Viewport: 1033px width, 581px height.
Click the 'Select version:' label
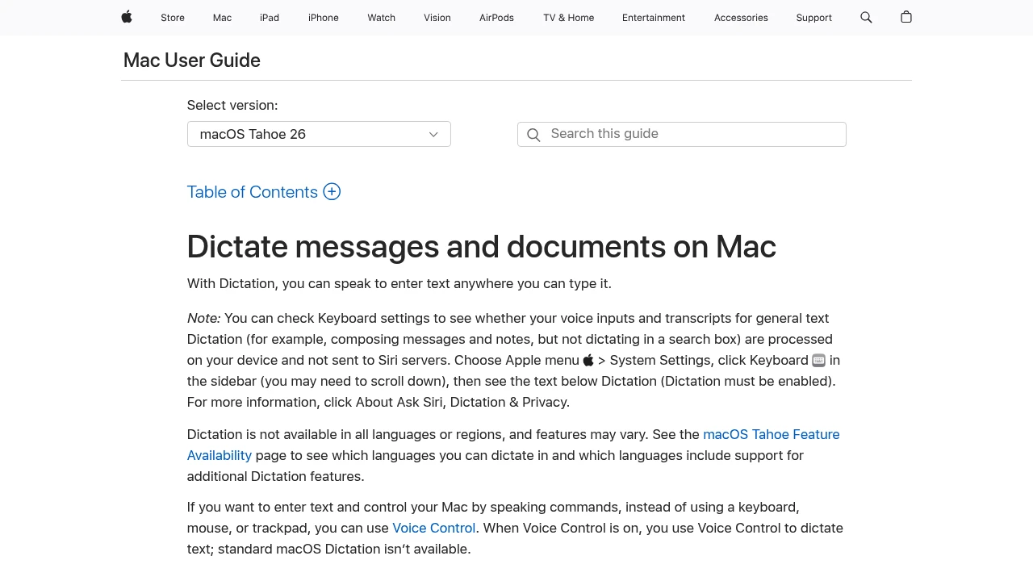[x=232, y=105]
